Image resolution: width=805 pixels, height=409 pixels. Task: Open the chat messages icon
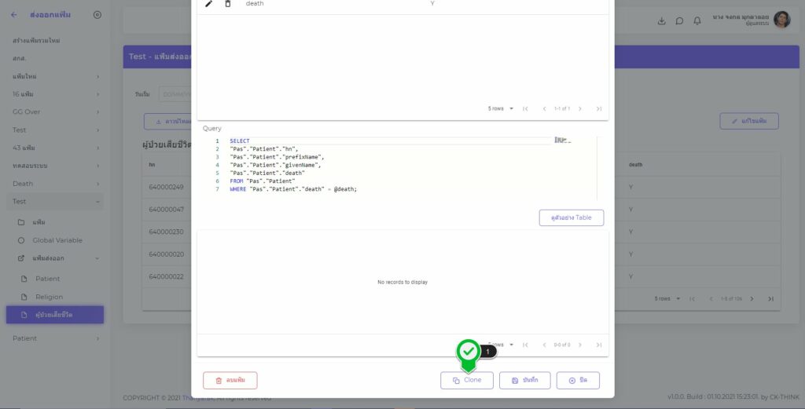point(679,21)
